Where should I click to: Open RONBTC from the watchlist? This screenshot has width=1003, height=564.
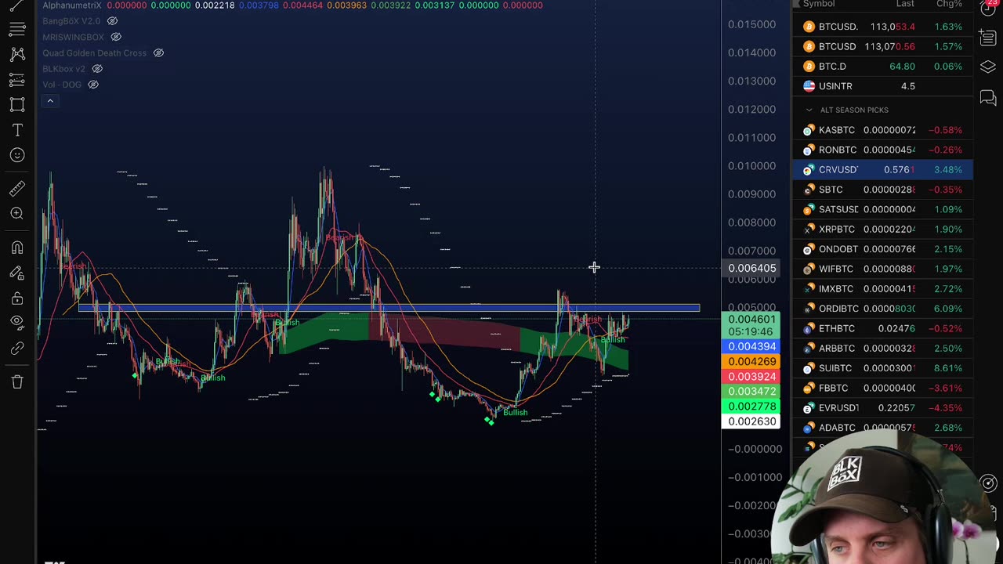click(883, 150)
